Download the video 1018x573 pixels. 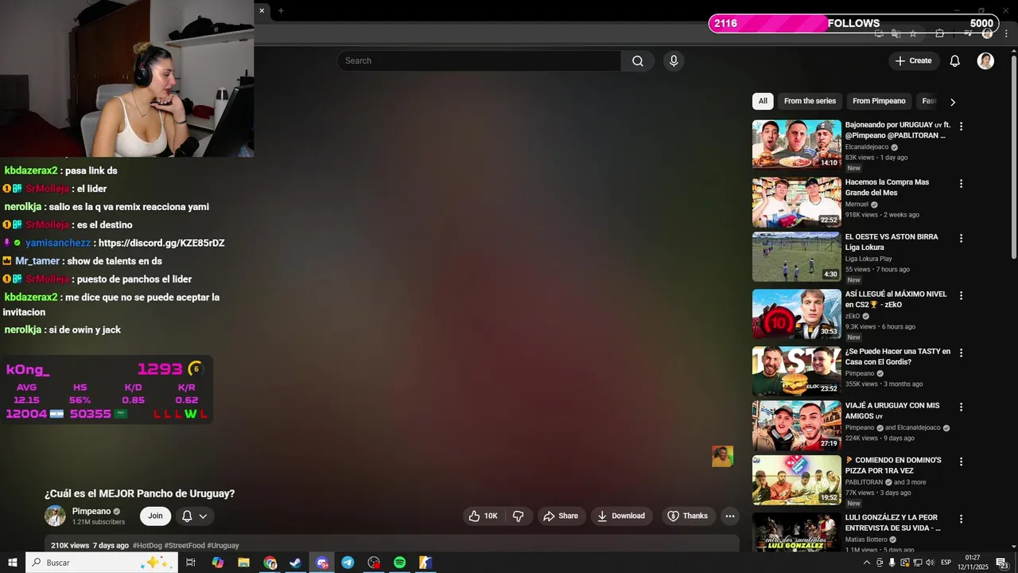click(x=622, y=516)
